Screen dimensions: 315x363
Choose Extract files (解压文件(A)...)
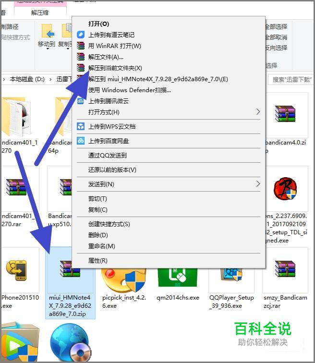point(106,57)
